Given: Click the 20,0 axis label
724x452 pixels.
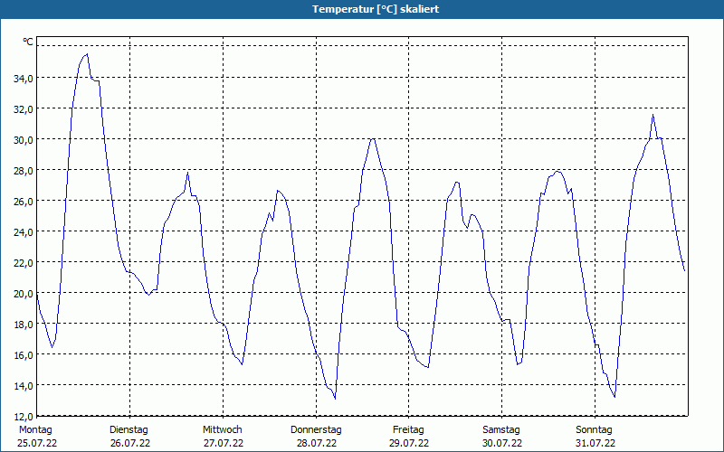Looking at the screenshot, I should click(24, 294).
